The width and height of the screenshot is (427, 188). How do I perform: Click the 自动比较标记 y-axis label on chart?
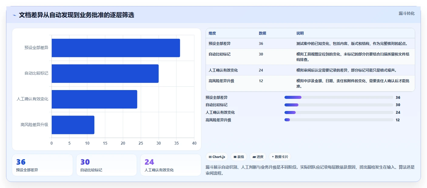click(36, 73)
